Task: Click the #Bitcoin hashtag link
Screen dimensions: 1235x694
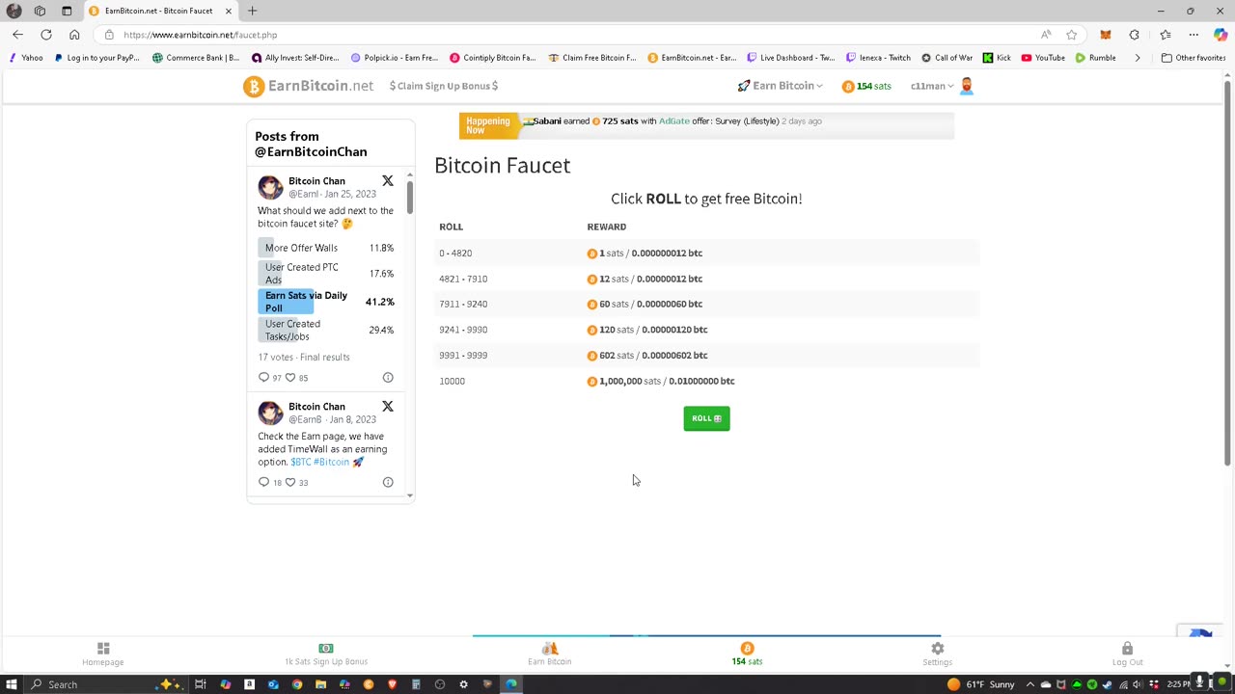Action: [331, 462]
